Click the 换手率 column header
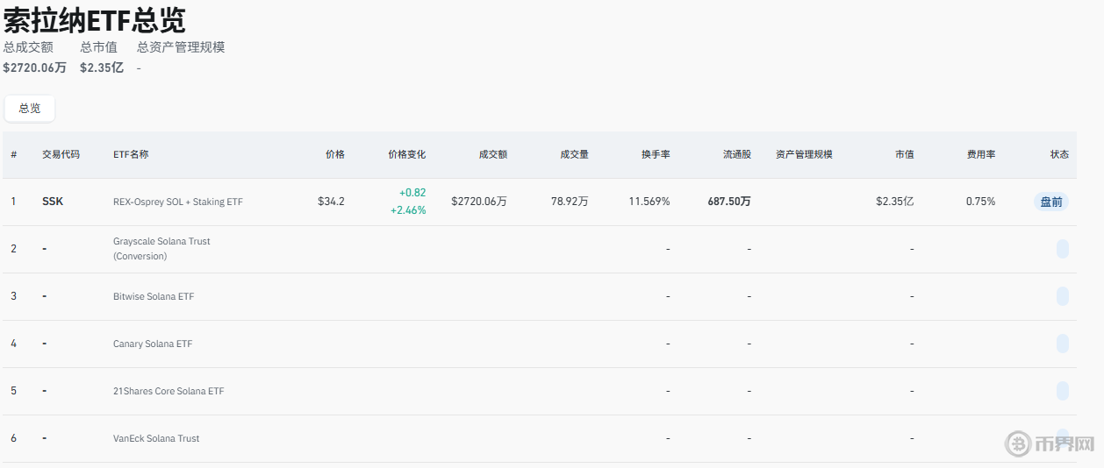 tap(656, 154)
